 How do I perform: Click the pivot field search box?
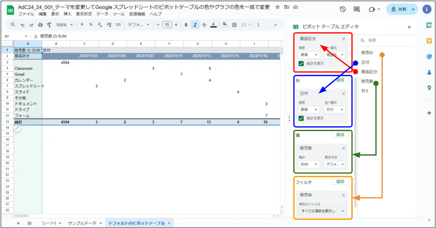click(x=387, y=40)
